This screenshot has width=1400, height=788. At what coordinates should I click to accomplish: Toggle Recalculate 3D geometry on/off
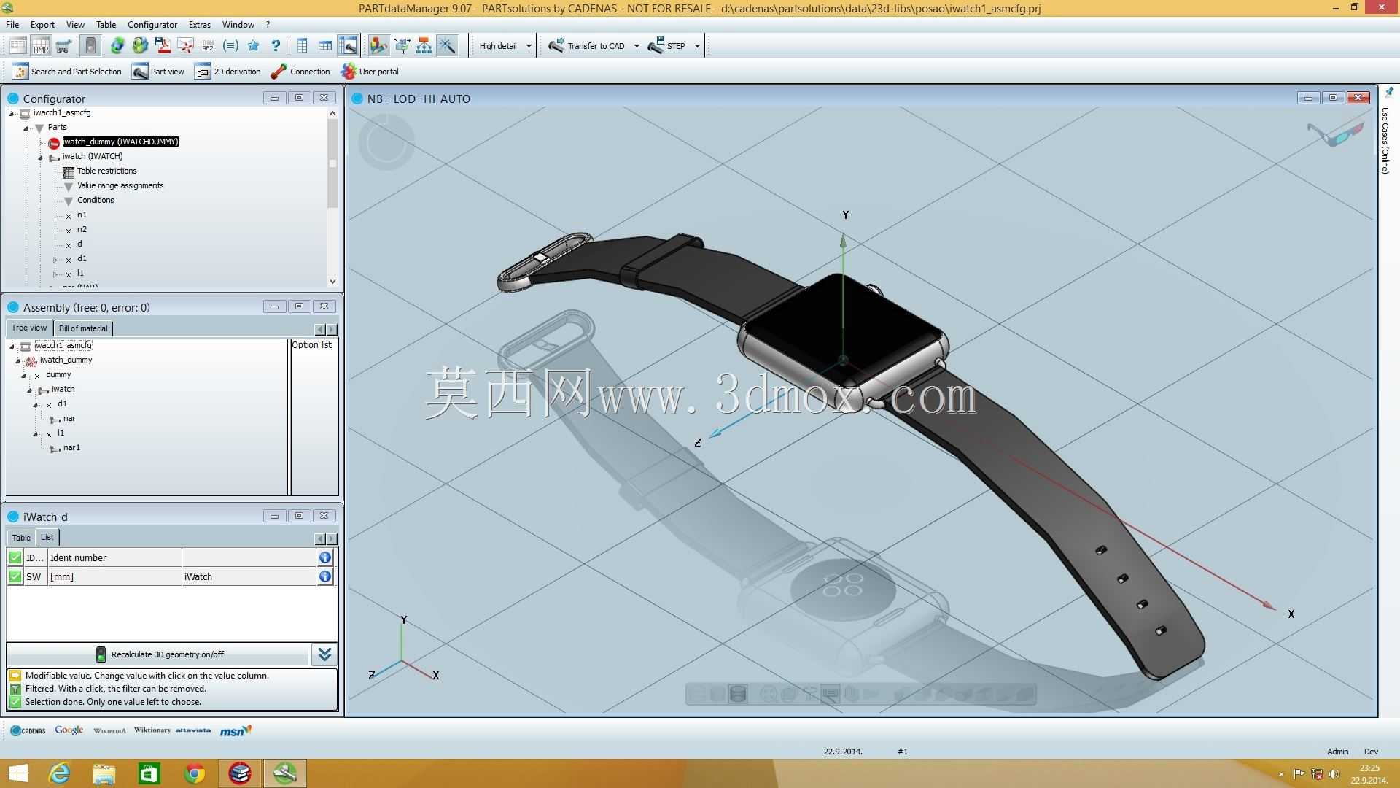point(159,654)
